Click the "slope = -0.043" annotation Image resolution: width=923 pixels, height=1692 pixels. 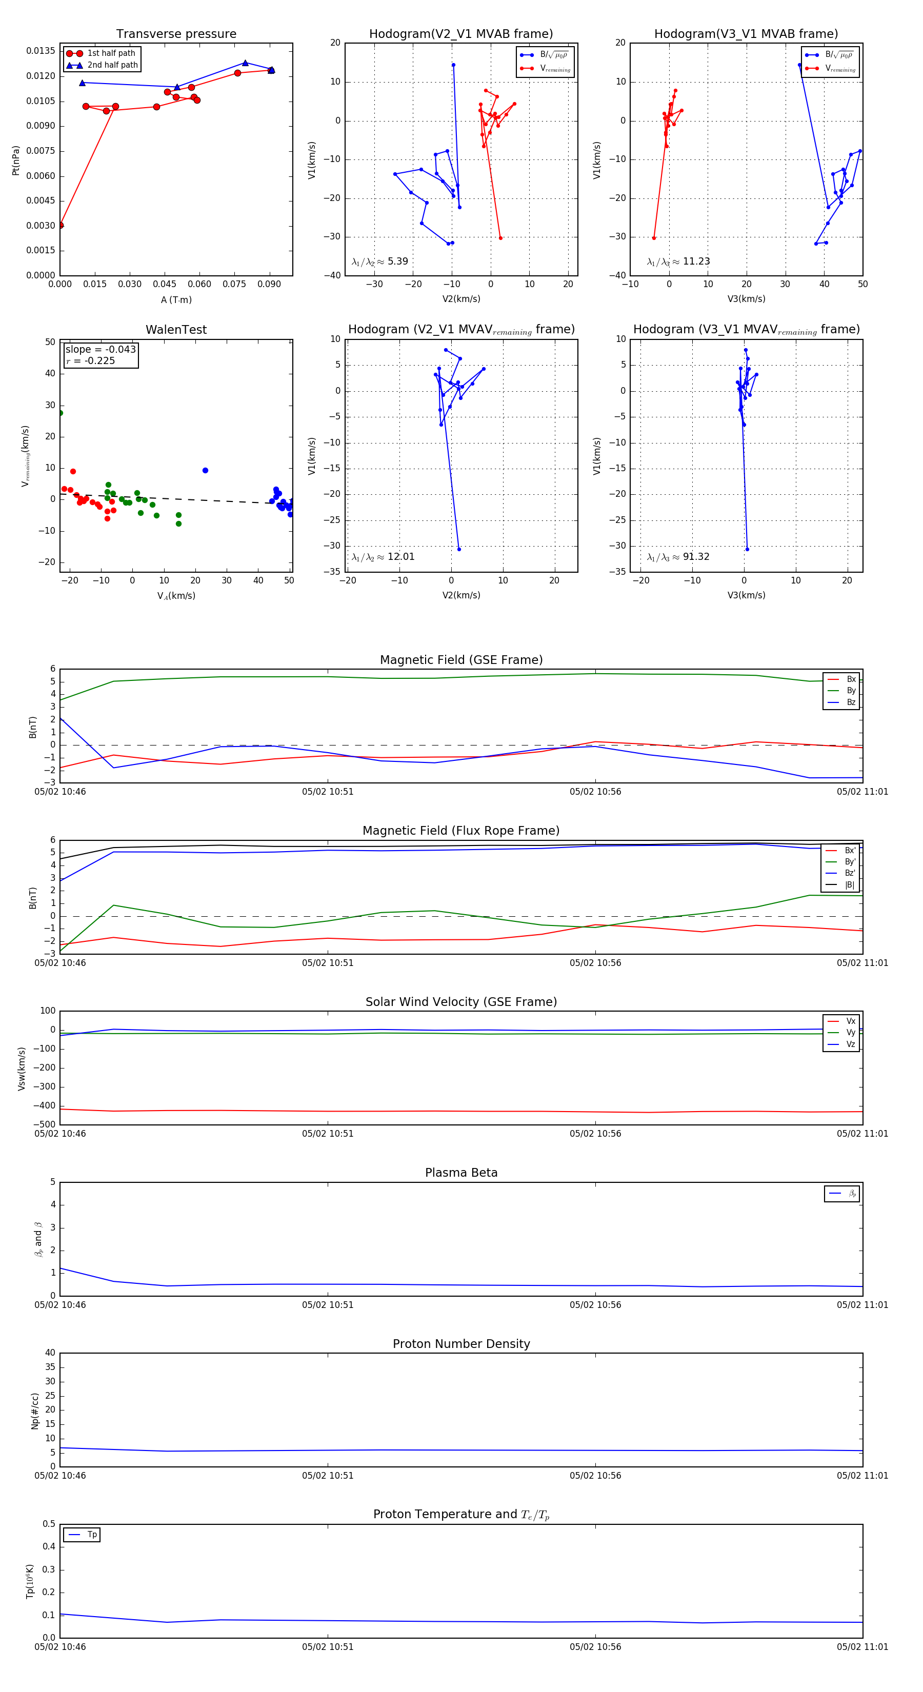point(101,350)
